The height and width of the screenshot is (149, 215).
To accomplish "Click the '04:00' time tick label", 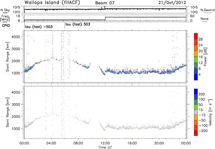I will pos(51,143).
